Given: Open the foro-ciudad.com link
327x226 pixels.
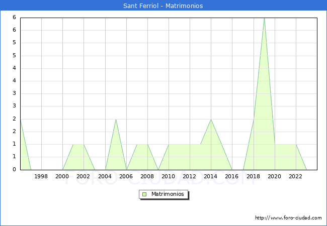Looking at the screenshot, I should 288,218.
